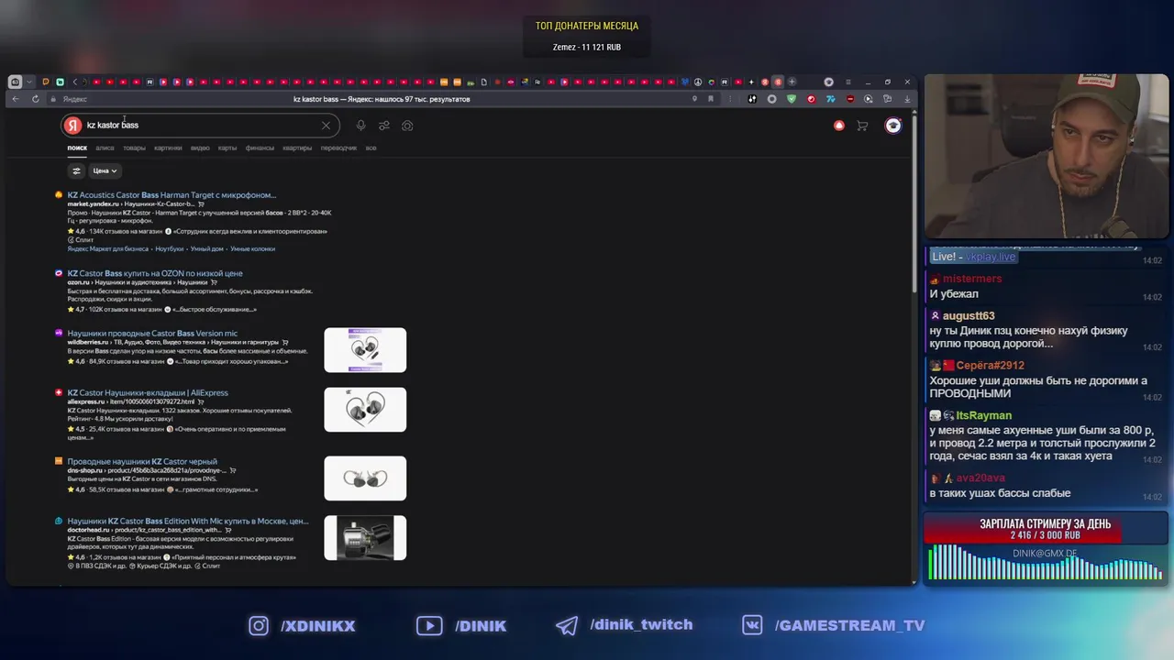
Task: Select the поиск search tab
Action: click(x=77, y=148)
